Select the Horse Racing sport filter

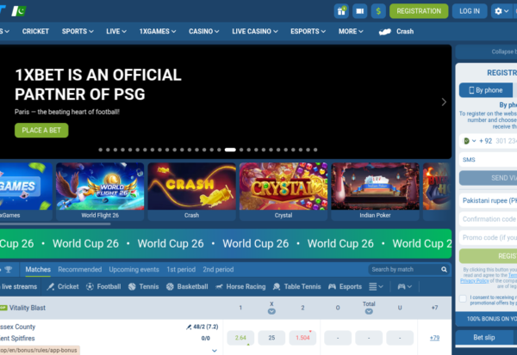[x=240, y=286]
